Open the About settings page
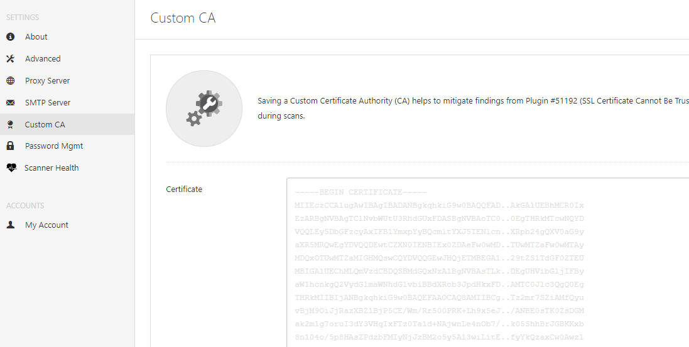 click(36, 37)
